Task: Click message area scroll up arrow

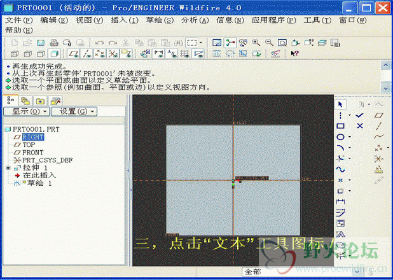Action: pyautogui.click(x=385, y=66)
